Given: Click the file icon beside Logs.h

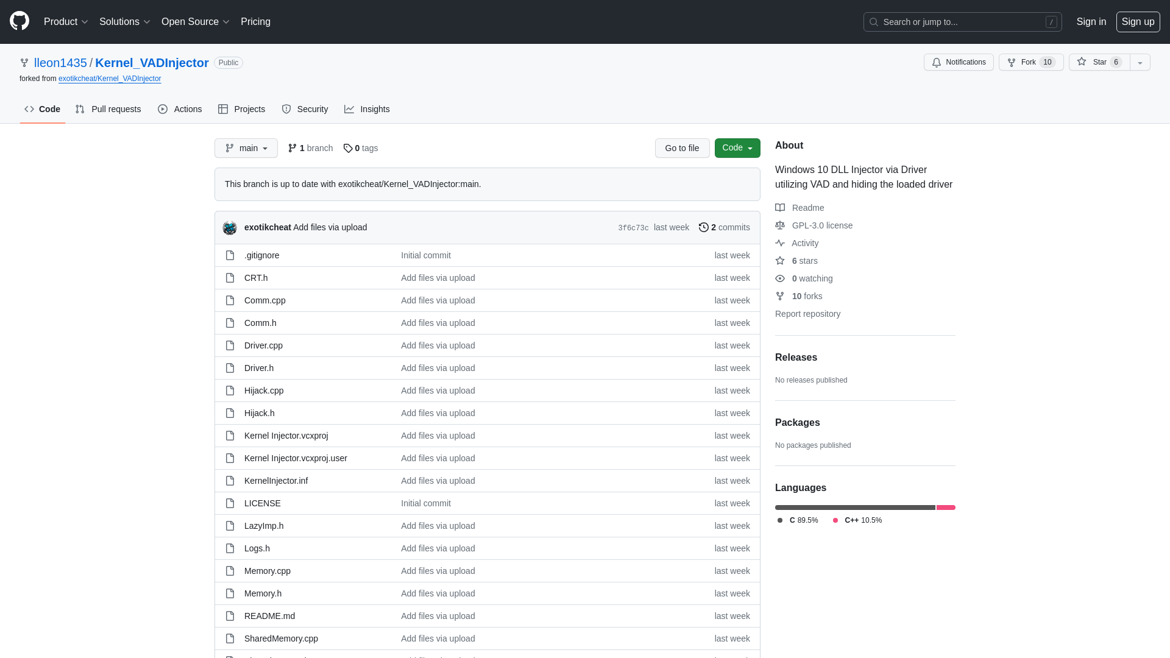Looking at the screenshot, I should point(230,548).
